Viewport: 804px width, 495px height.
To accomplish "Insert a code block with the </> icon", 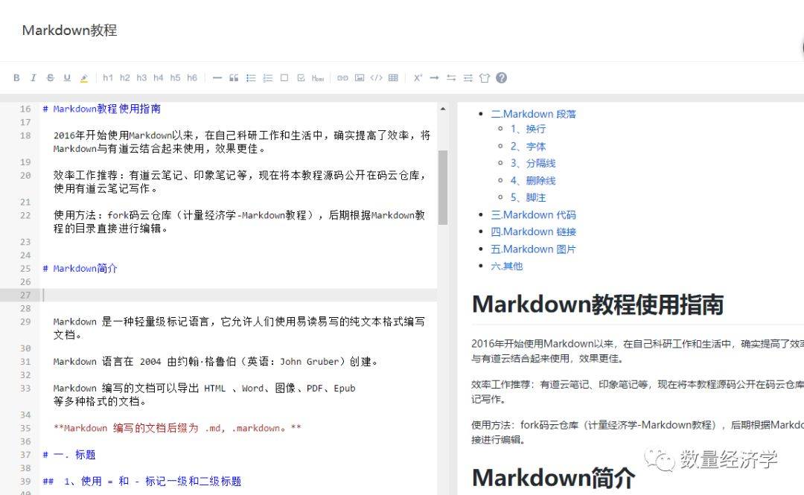I will click(x=377, y=77).
